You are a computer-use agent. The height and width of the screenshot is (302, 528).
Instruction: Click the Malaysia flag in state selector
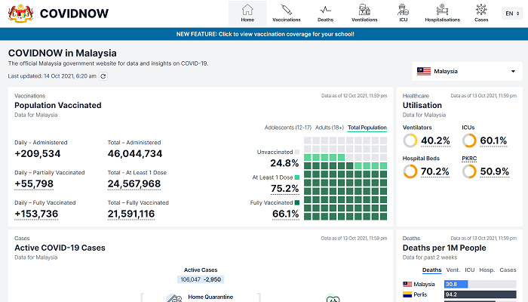(x=424, y=71)
